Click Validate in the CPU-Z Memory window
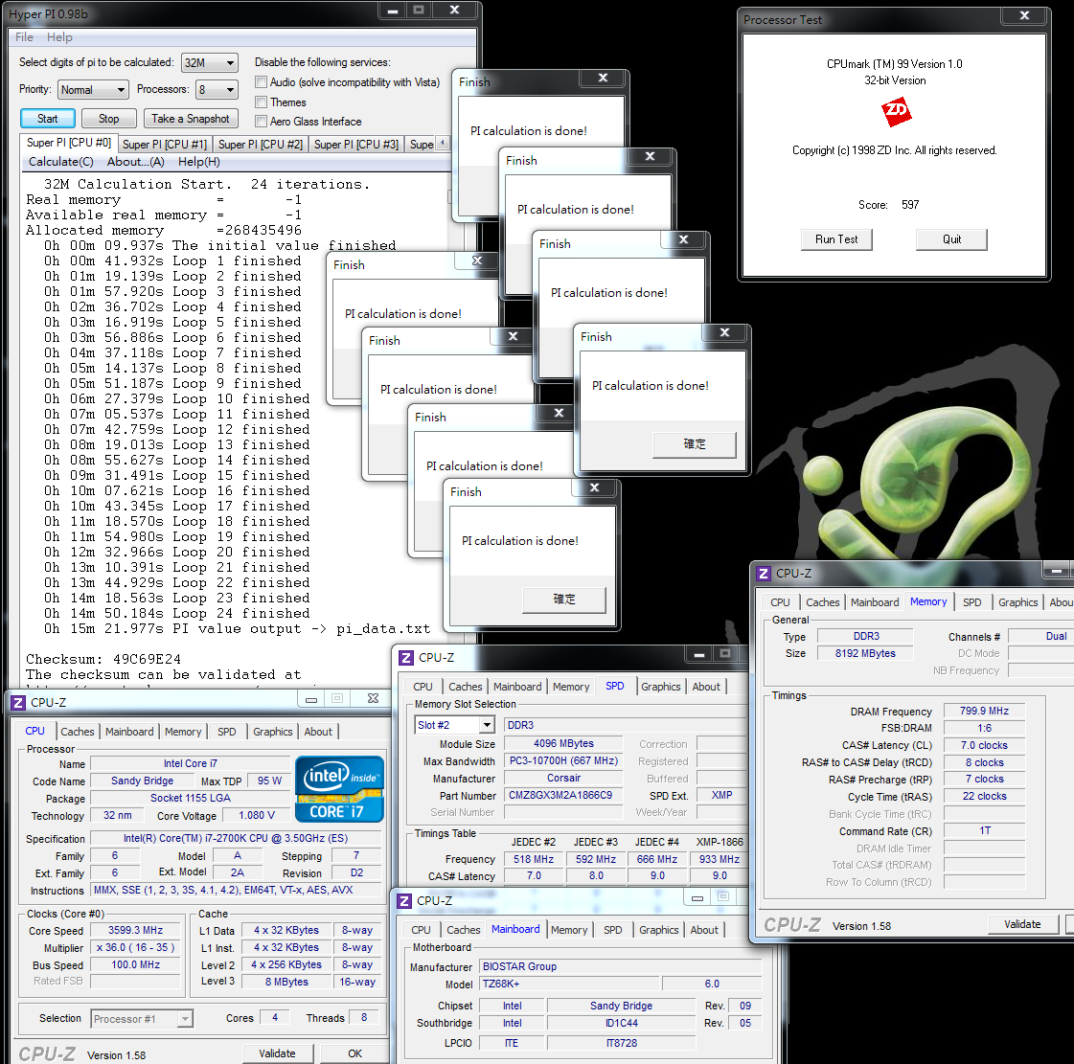 [x=1022, y=924]
